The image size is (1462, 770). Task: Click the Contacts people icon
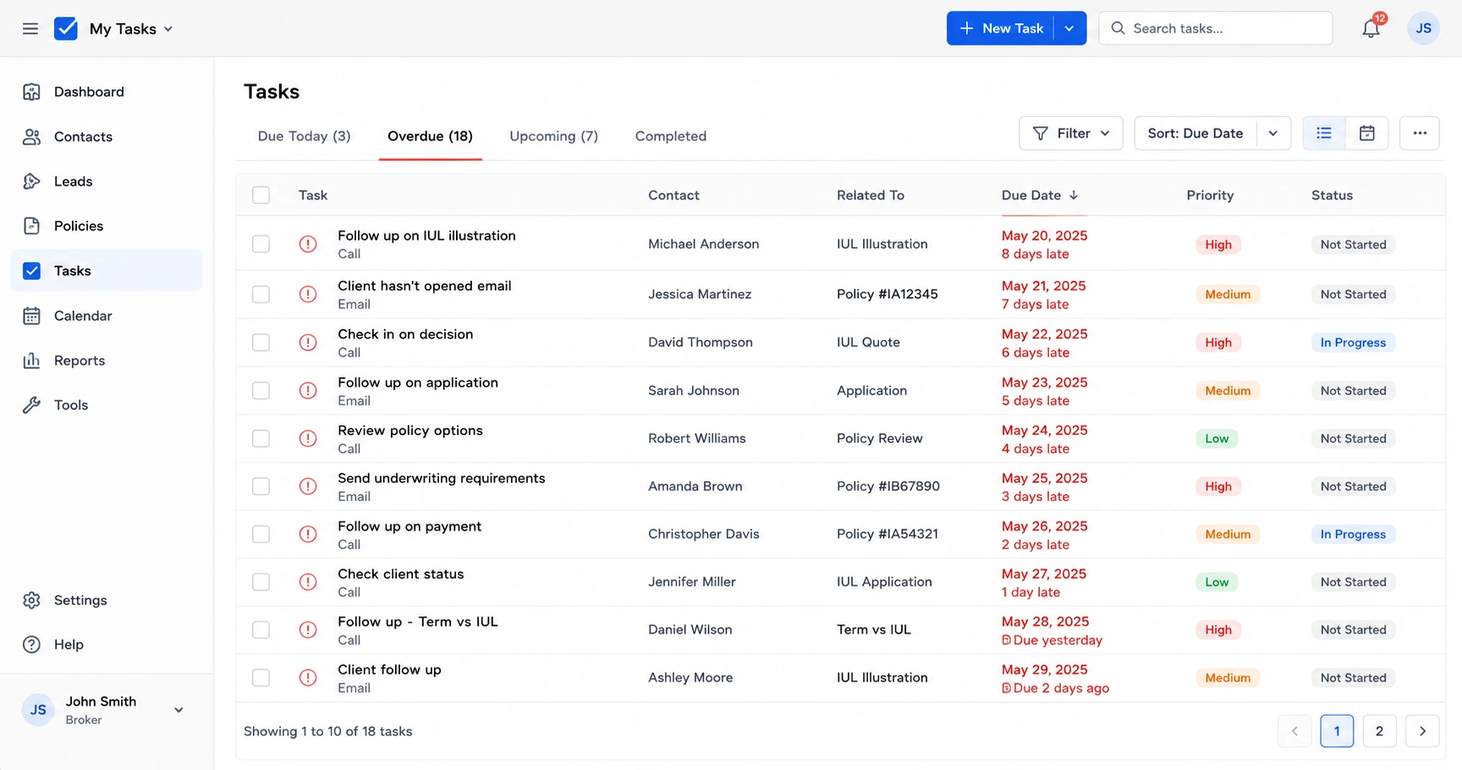[x=31, y=136]
